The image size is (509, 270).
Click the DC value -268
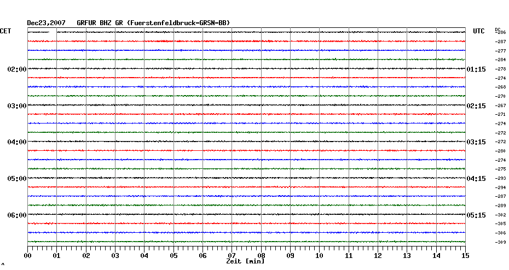tap(501, 87)
